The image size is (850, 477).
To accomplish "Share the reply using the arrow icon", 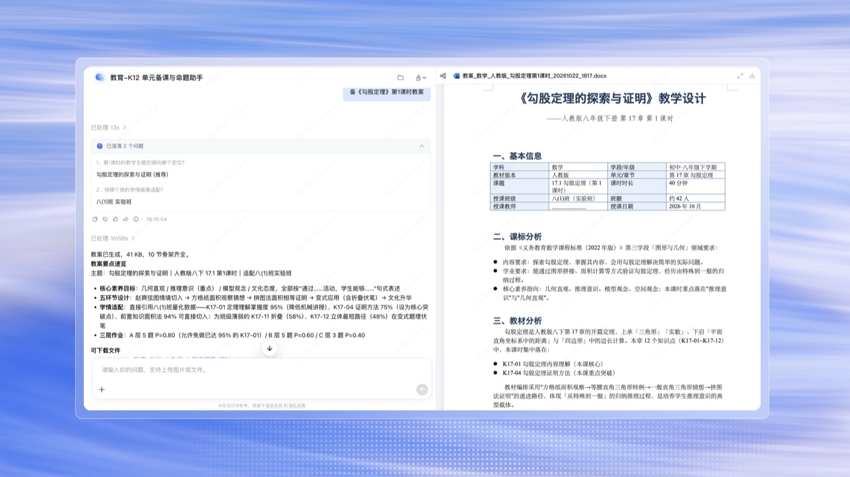I will point(126,219).
